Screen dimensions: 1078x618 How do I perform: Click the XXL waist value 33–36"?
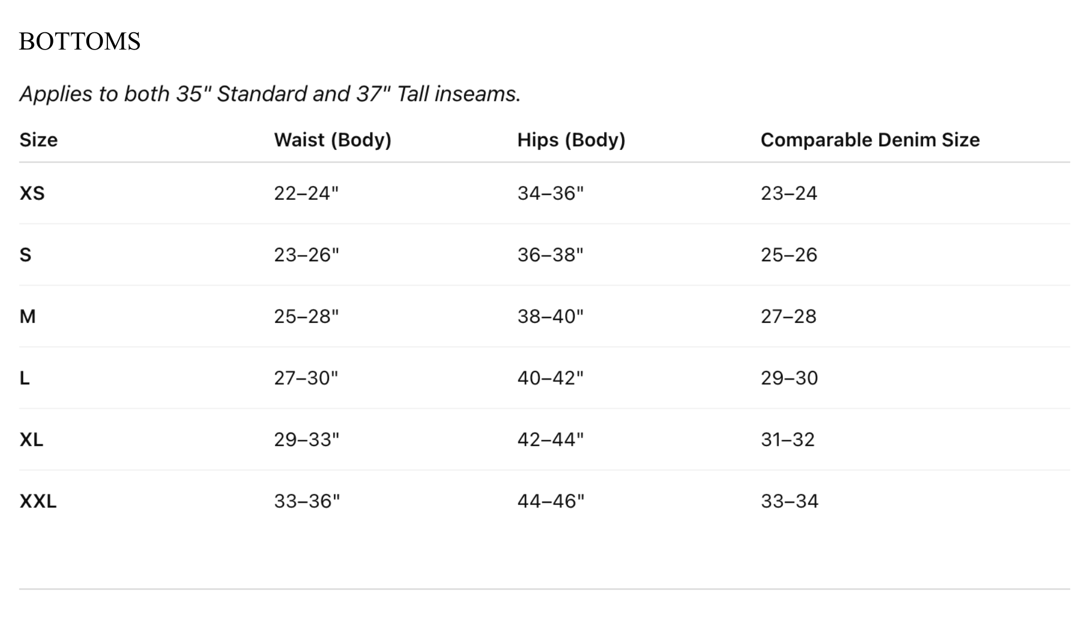coord(307,501)
